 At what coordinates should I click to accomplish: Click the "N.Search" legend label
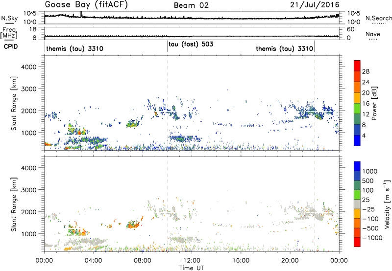pyautogui.click(x=379, y=18)
